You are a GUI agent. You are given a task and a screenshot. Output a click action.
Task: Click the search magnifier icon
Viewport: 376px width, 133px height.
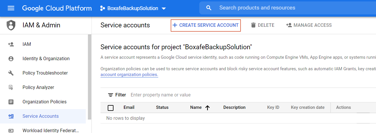(209, 8)
